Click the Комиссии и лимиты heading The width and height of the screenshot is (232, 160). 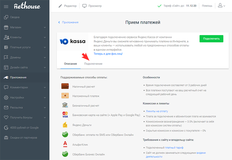(x=156, y=104)
